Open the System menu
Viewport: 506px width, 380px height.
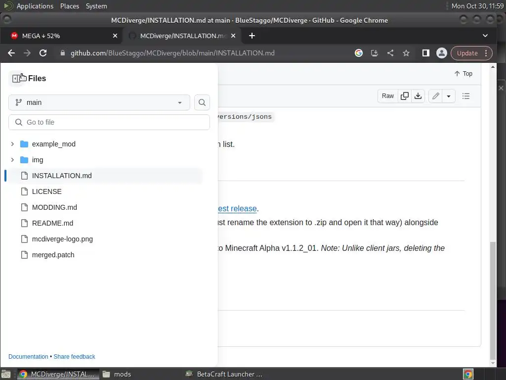(96, 6)
